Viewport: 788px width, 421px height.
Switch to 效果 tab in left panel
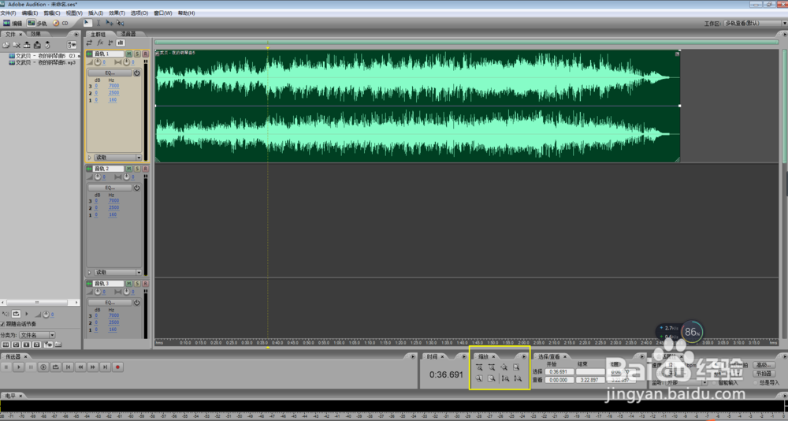35,34
